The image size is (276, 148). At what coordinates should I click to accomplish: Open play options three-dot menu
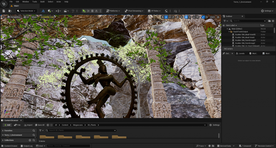click(101, 11)
